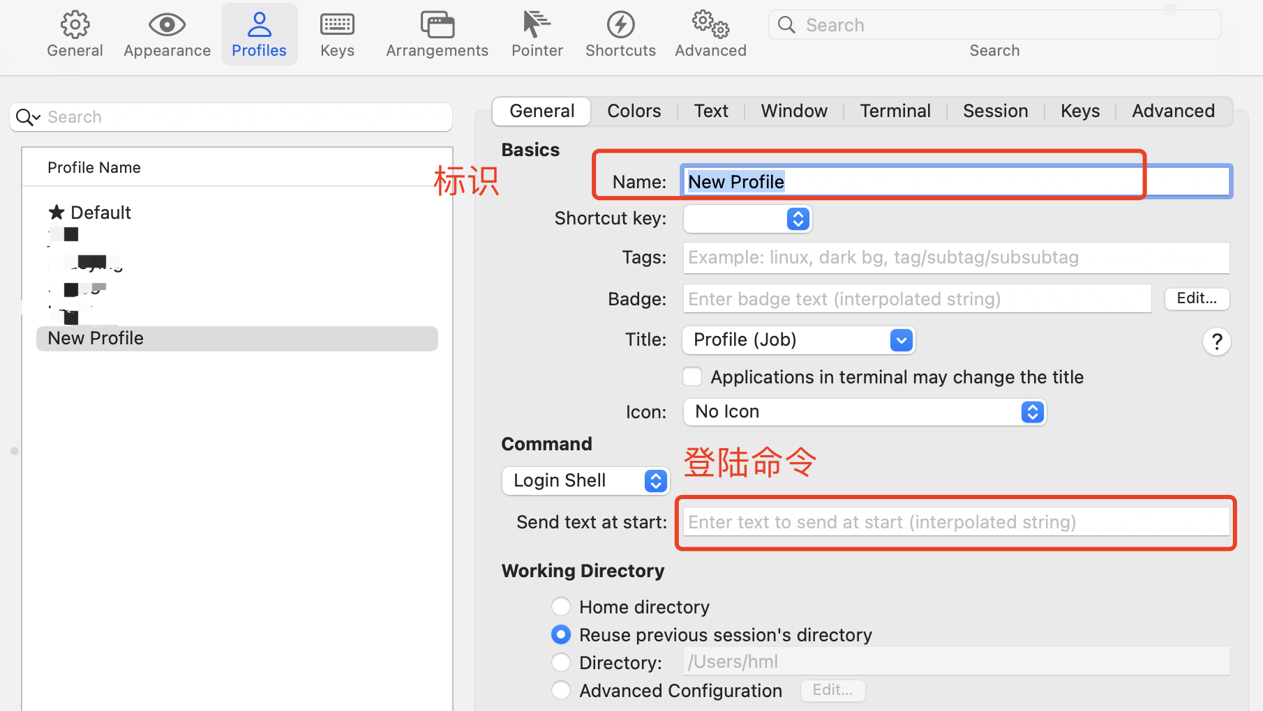
Task: Click the Edit button beside Badge
Action: [1197, 298]
